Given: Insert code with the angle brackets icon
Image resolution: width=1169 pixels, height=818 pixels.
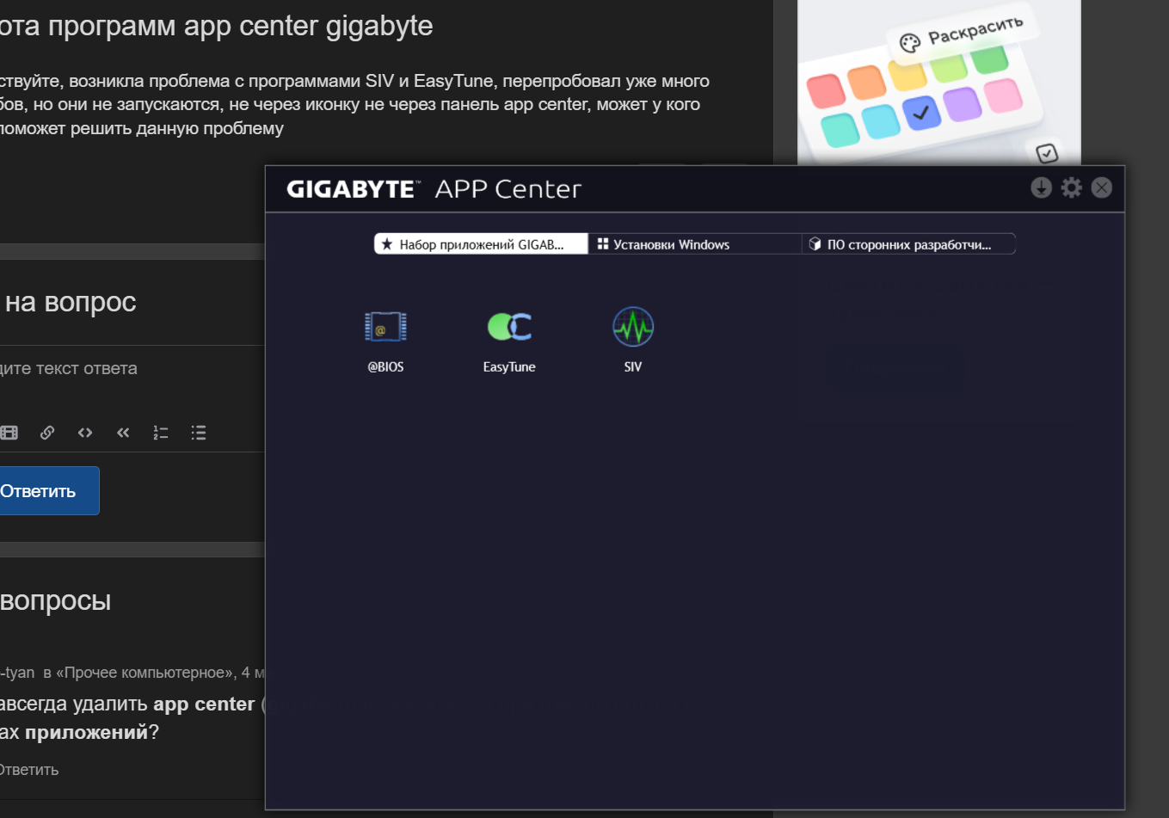Looking at the screenshot, I should [85, 433].
